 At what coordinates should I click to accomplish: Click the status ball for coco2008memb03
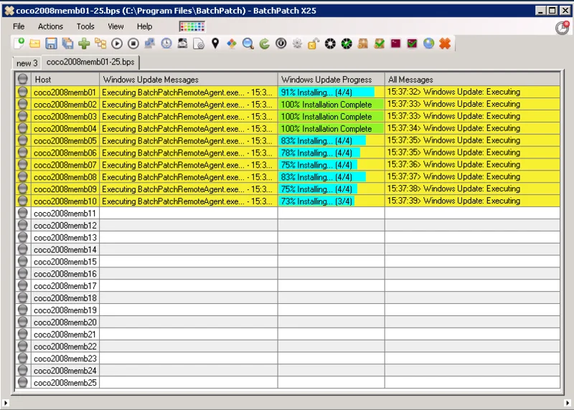pyautogui.click(x=23, y=116)
